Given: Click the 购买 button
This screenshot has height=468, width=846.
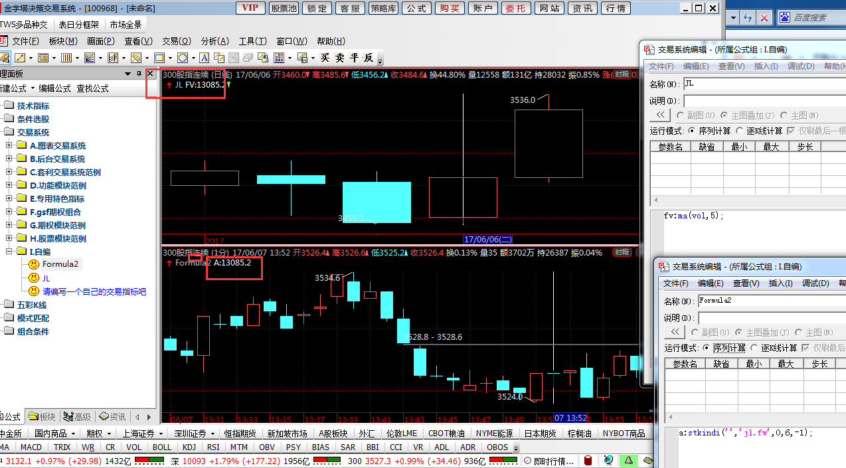Looking at the screenshot, I should [450, 8].
